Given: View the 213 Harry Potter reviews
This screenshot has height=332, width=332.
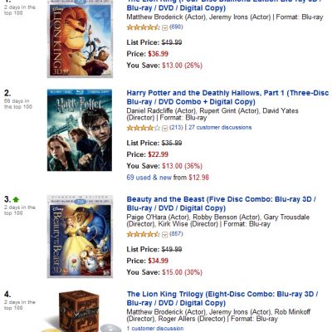Looking at the screenshot, I should [x=176, y=127].
